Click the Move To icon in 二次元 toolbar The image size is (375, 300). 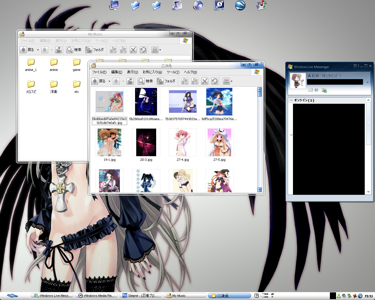click(x=185, y=81)
